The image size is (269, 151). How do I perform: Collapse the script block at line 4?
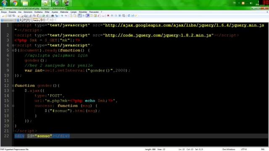pos(13,45)
